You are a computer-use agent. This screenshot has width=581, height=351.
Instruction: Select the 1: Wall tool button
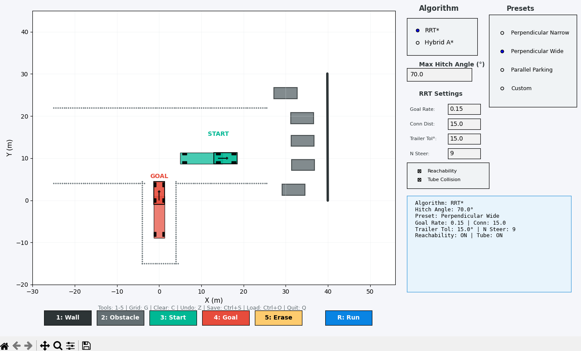68,318
